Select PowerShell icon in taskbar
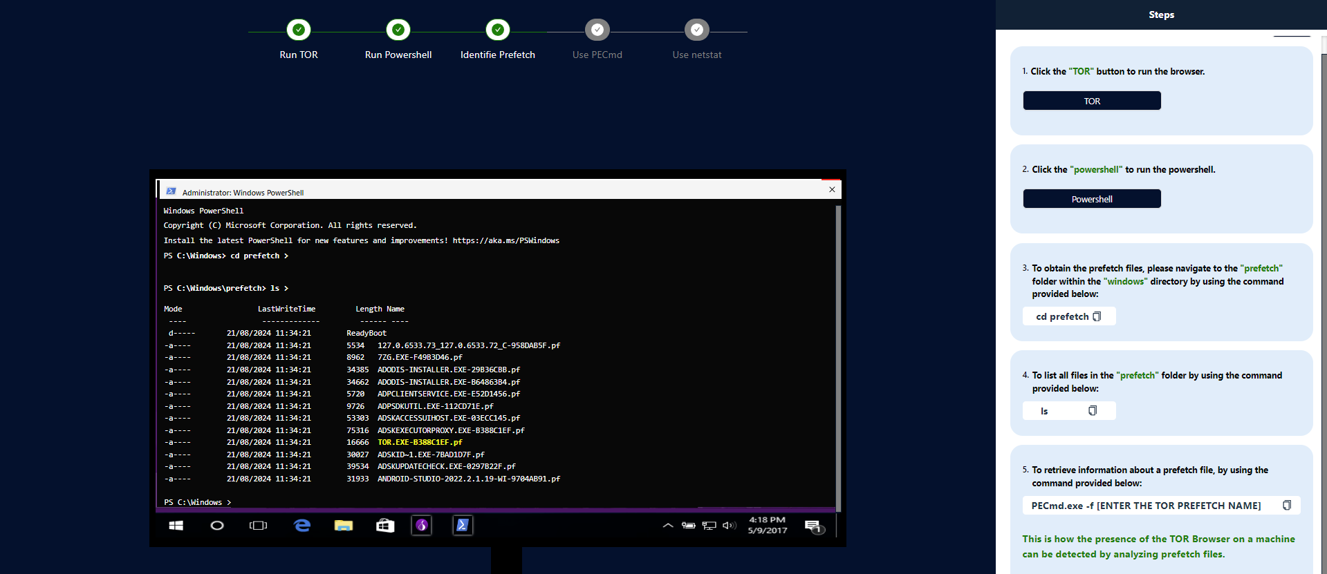Image resolution: width=1327 pixels, height=574 pixels. click(x=463, y=526)
